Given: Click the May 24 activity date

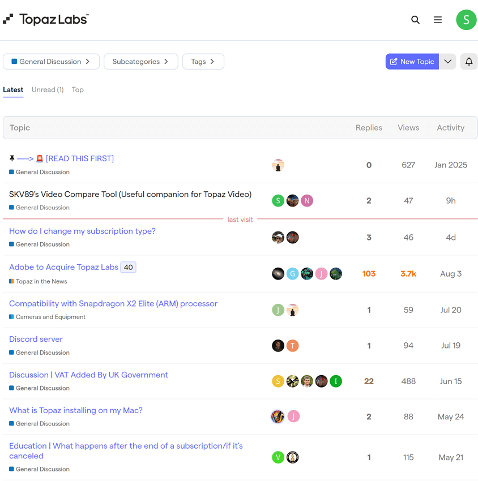Looking at the screenshot, I should (x=450, y=417).
